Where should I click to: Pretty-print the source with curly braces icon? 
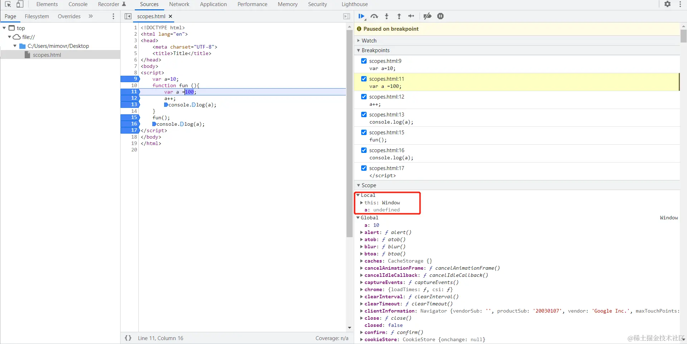(x=128, y=338)
